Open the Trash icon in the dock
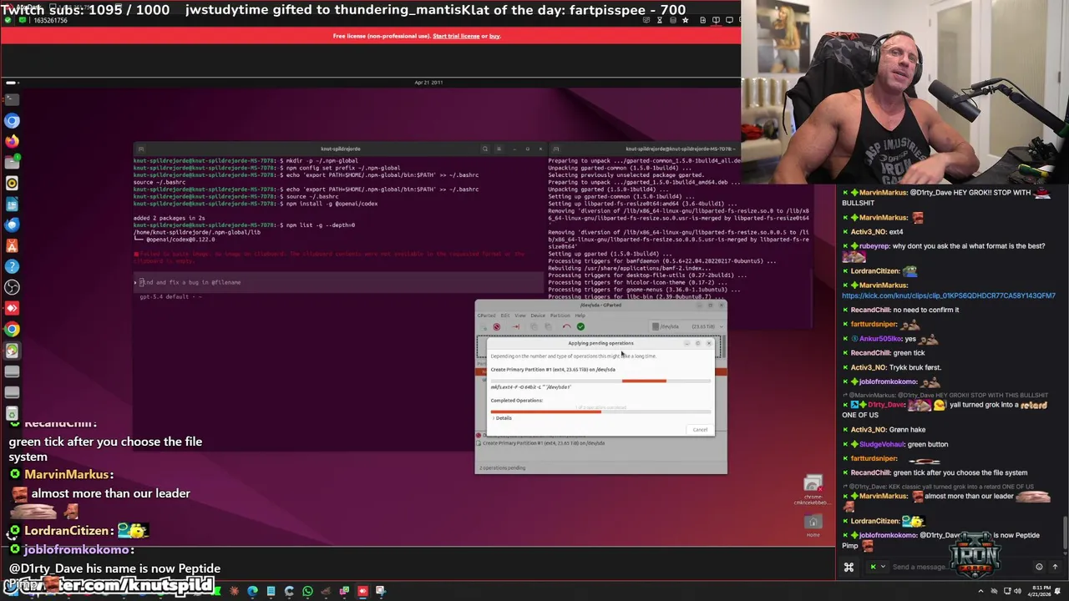 (x=12, y=413)
